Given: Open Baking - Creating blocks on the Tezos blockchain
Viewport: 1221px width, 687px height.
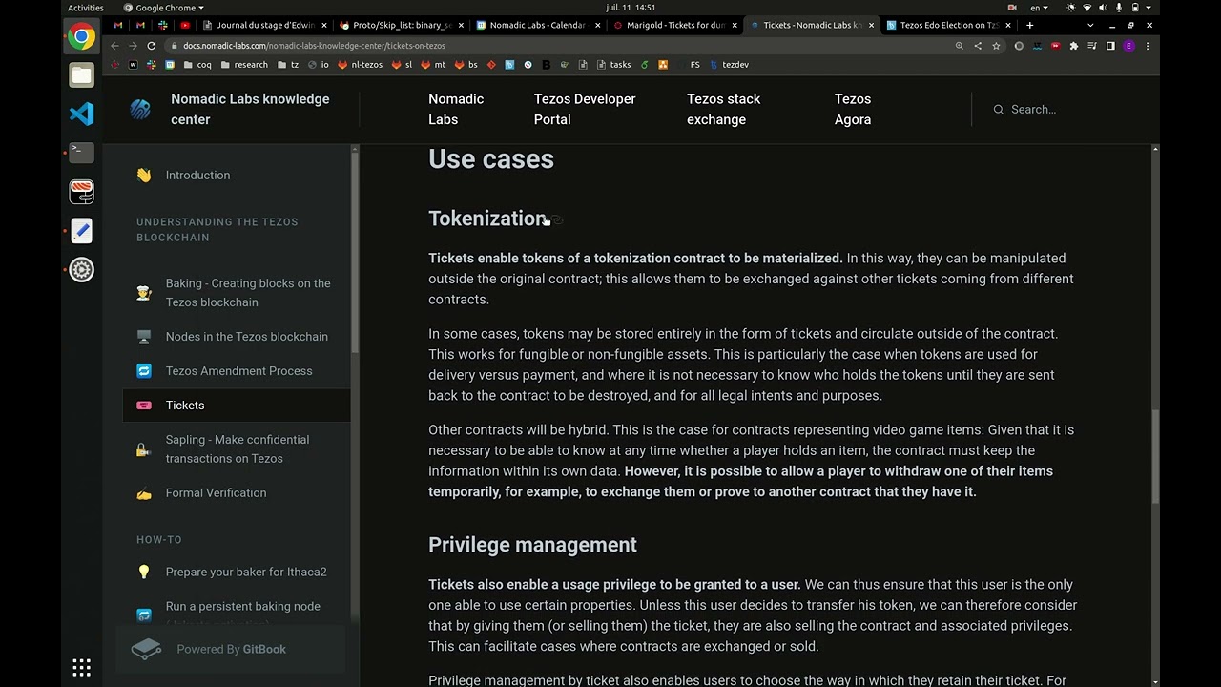Looking at the screenshot, I should [248, 293].
